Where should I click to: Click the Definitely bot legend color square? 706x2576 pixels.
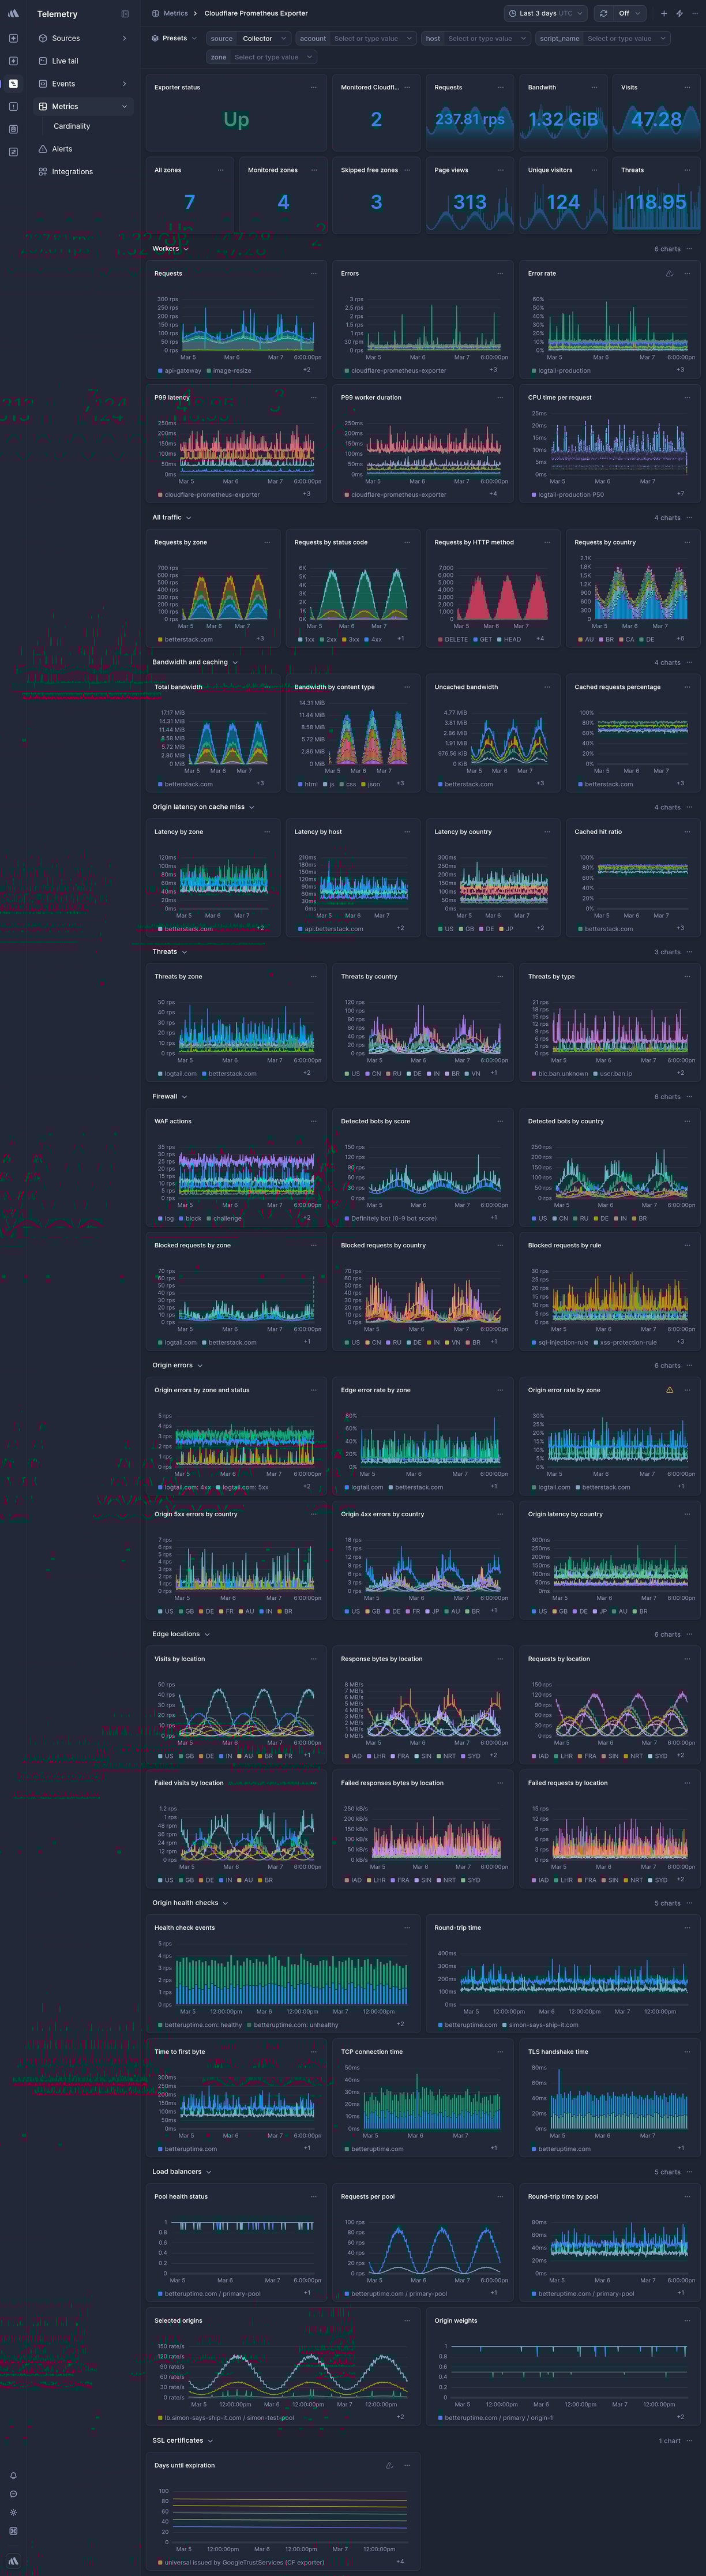coord(347,1218)
